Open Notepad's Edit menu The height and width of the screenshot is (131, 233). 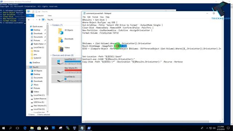(89, 17)
